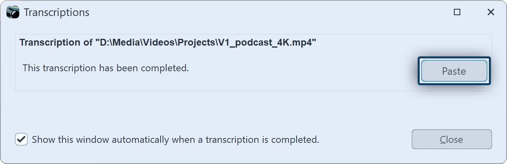The height and width of the screenshot is (164, 507).
Task: Toggle automatic window display on completion
Action: pos(21,140)
